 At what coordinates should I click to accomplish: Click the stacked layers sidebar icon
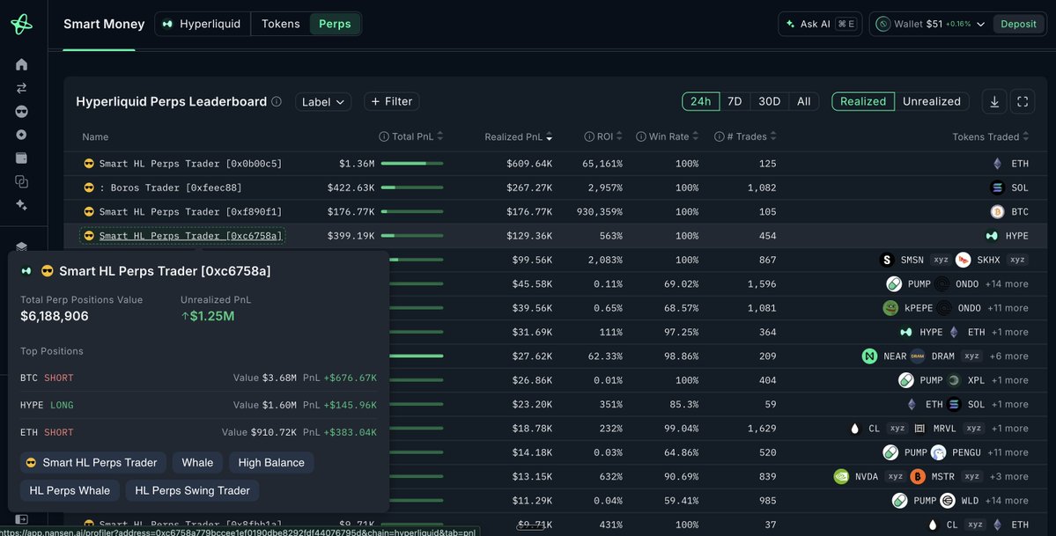tap(21, 246)
